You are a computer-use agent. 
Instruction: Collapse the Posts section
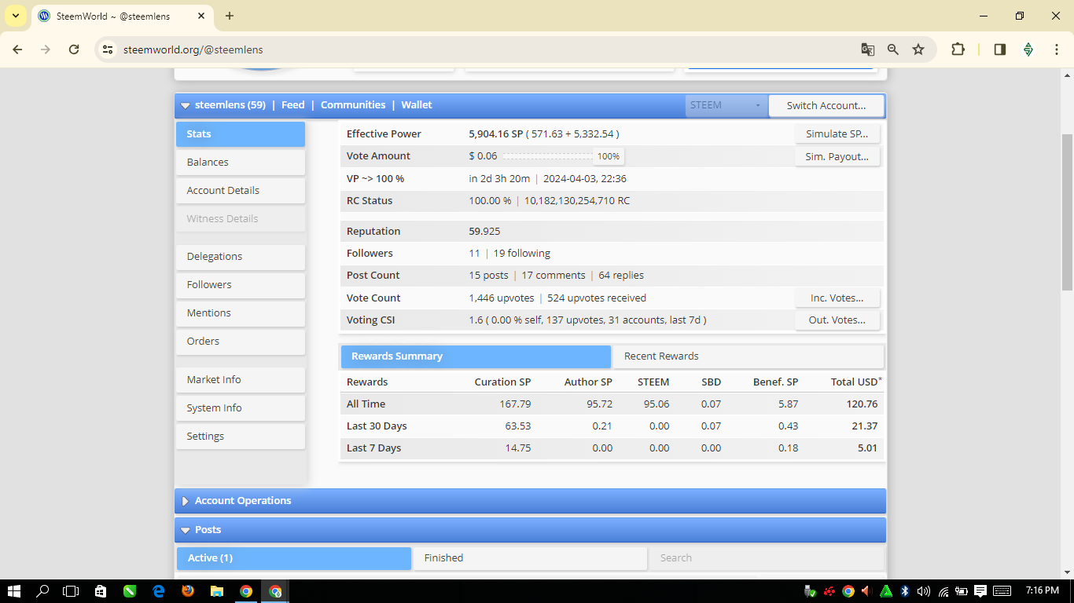(x=186, y=530)
